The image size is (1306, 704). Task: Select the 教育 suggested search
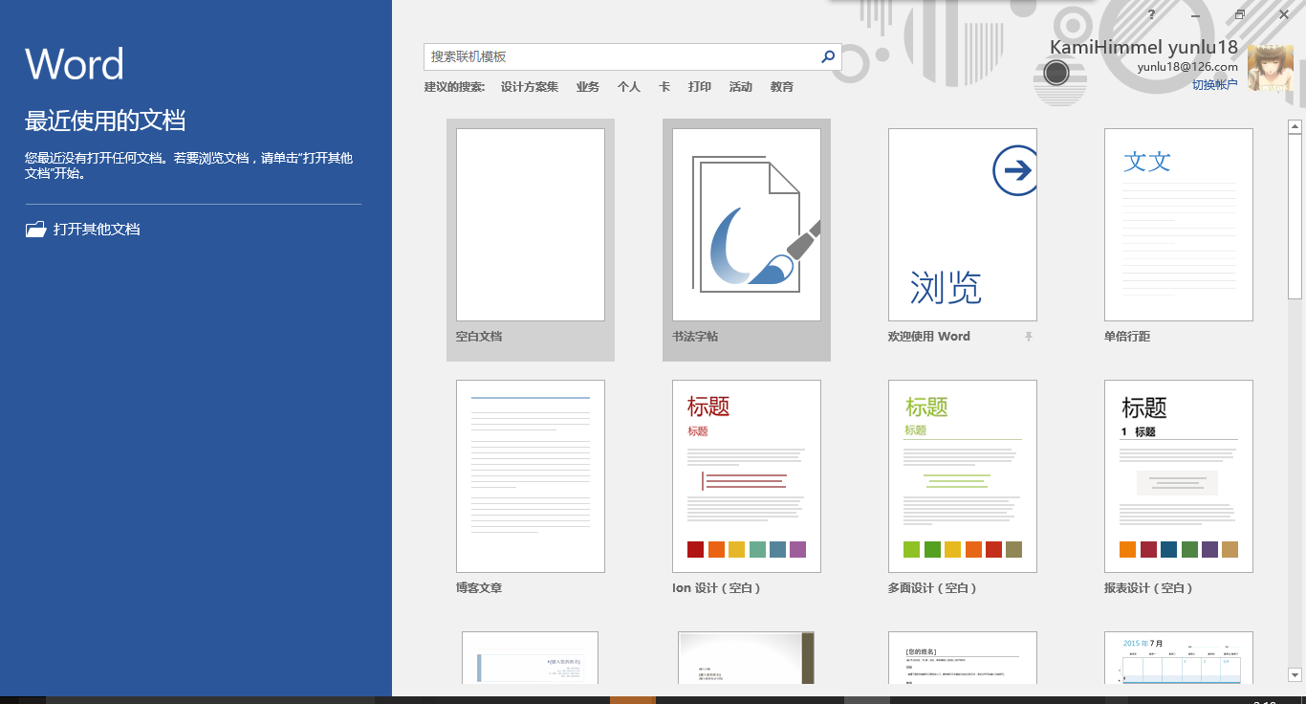[782, 87]
